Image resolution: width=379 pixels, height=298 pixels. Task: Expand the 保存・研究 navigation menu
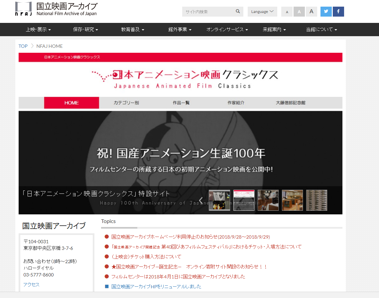85,30
